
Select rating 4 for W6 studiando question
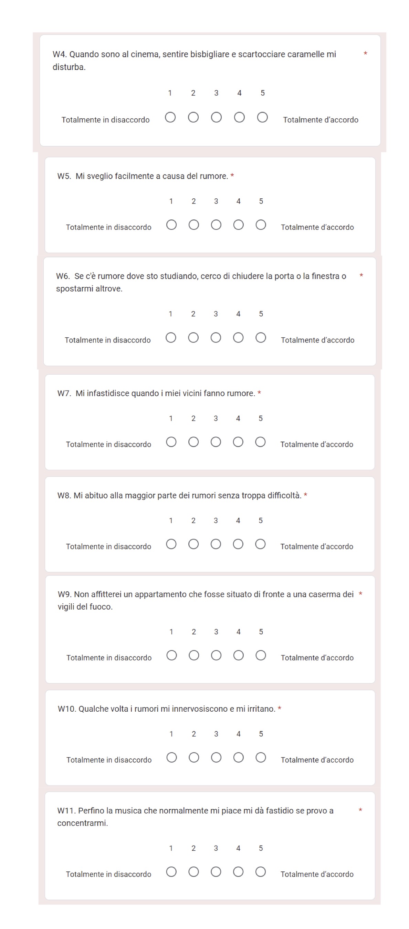coord(238,338)
